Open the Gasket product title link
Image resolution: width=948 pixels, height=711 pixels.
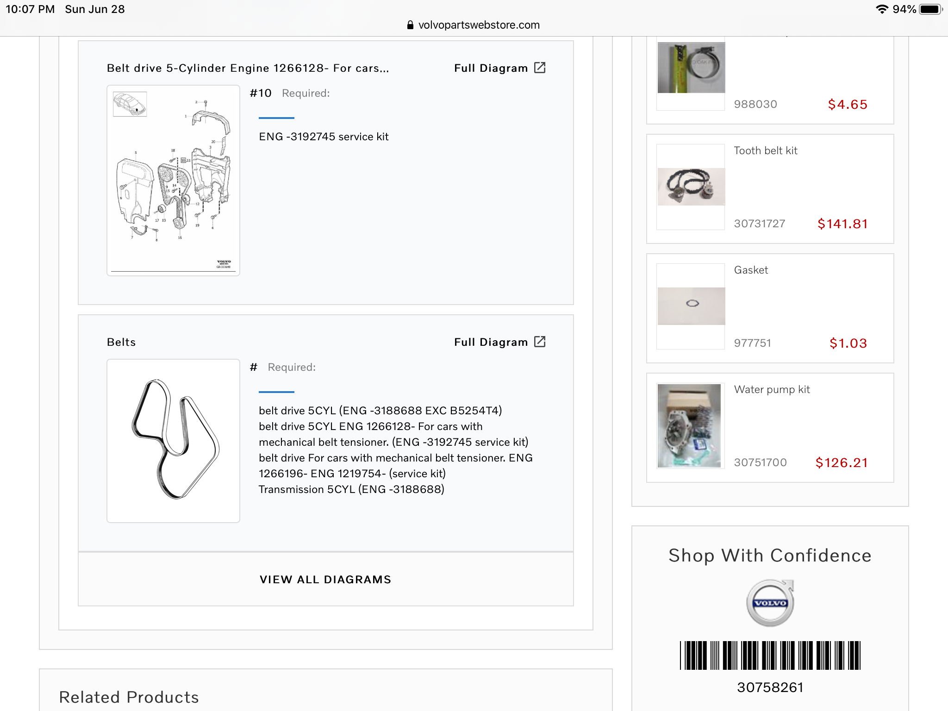point(751,270)
